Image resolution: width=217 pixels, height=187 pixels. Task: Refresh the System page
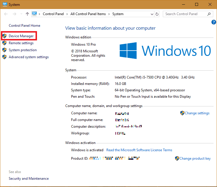[157, 14]
